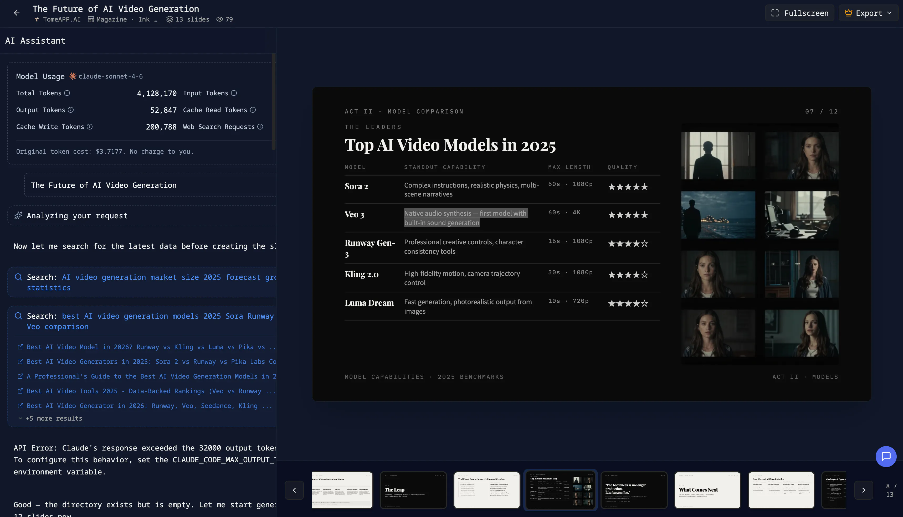Open the chat bubble button

point(886,457)
